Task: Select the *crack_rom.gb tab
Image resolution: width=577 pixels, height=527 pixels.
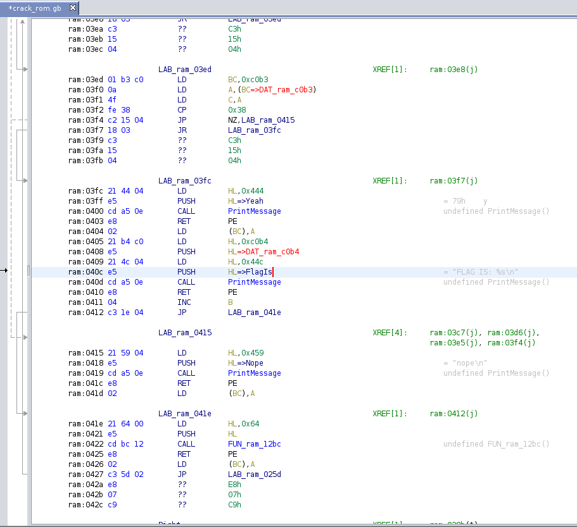Action: click(34, 8)
